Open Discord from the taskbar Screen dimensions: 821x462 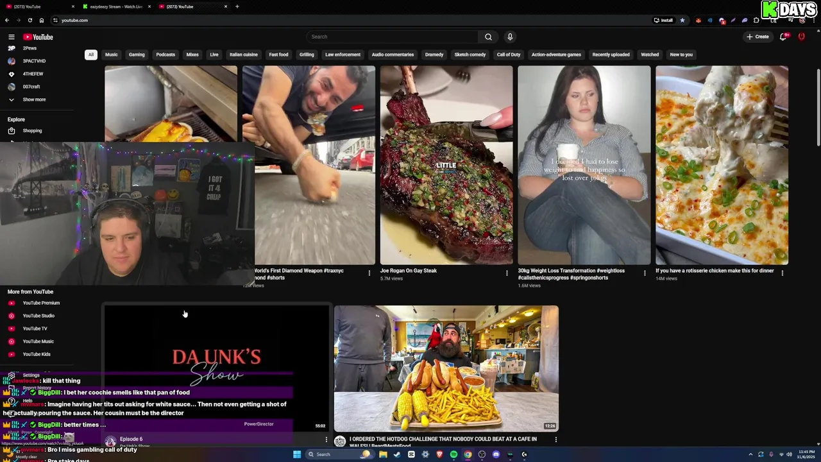coord(496,454)
